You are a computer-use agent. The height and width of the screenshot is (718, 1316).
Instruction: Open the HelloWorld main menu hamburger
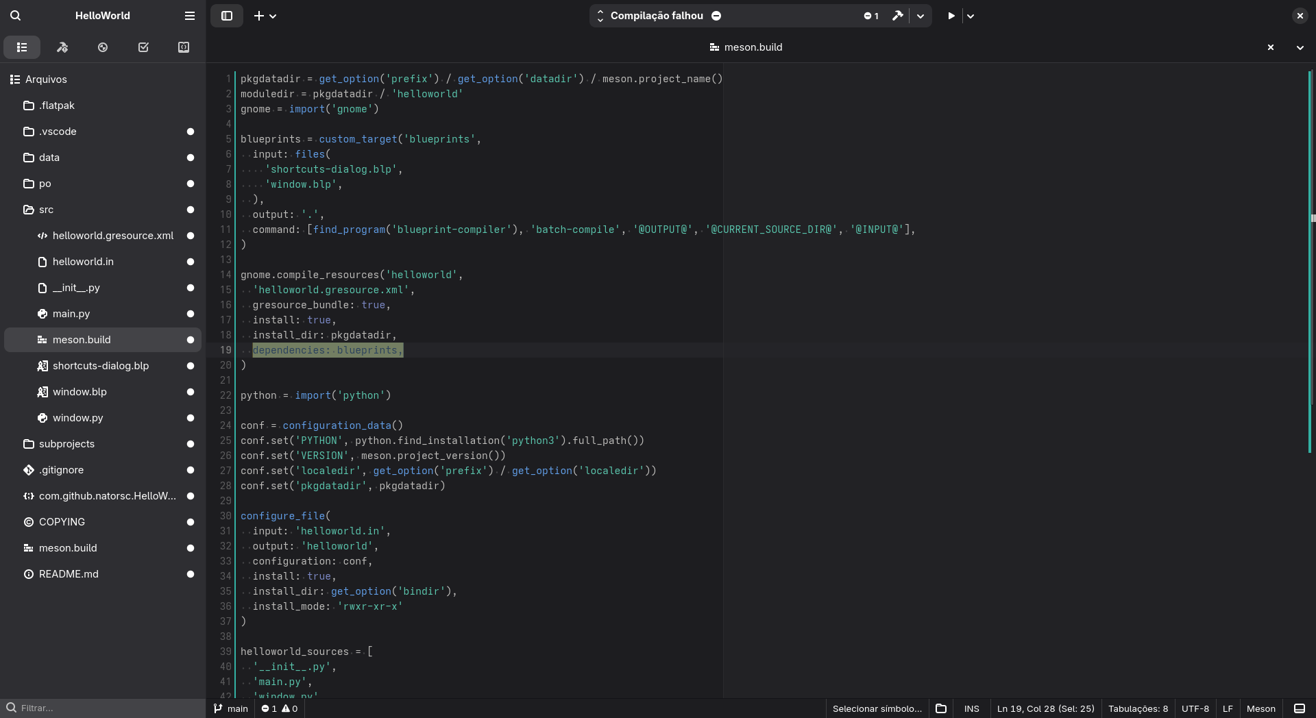190,15
